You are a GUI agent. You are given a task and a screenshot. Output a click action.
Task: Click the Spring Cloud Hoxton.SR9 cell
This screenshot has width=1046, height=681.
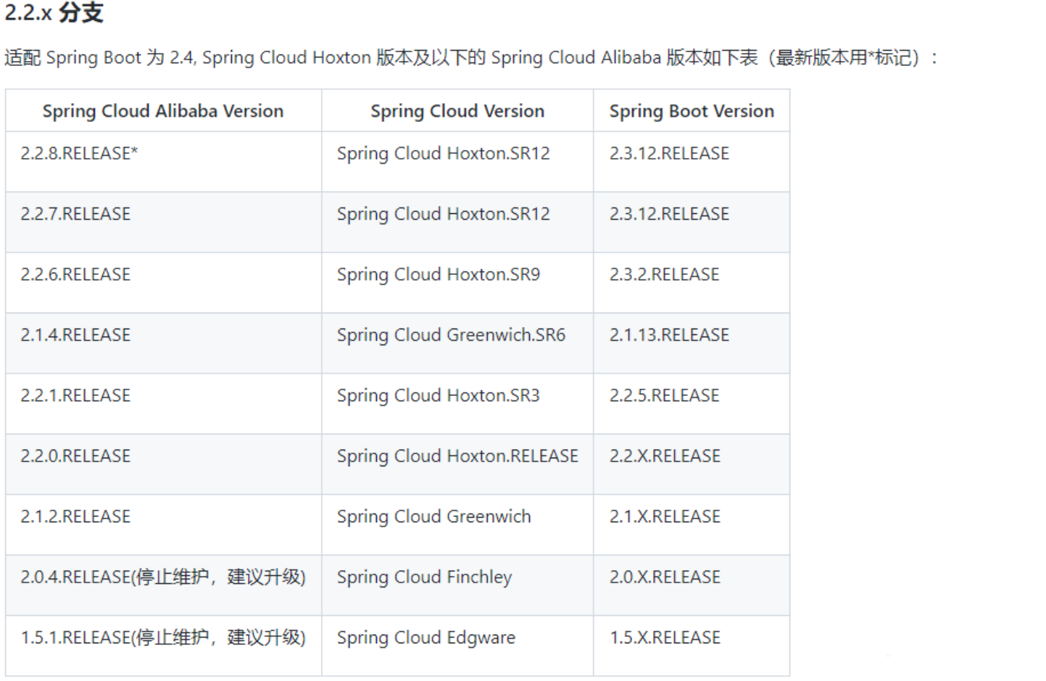(438, 275)
